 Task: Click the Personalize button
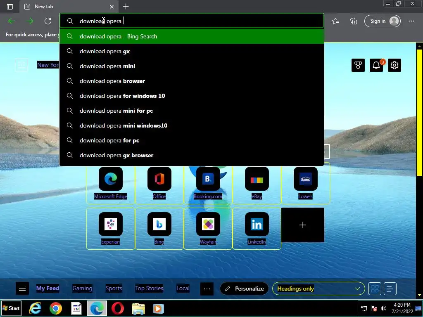tap(244, 289)
